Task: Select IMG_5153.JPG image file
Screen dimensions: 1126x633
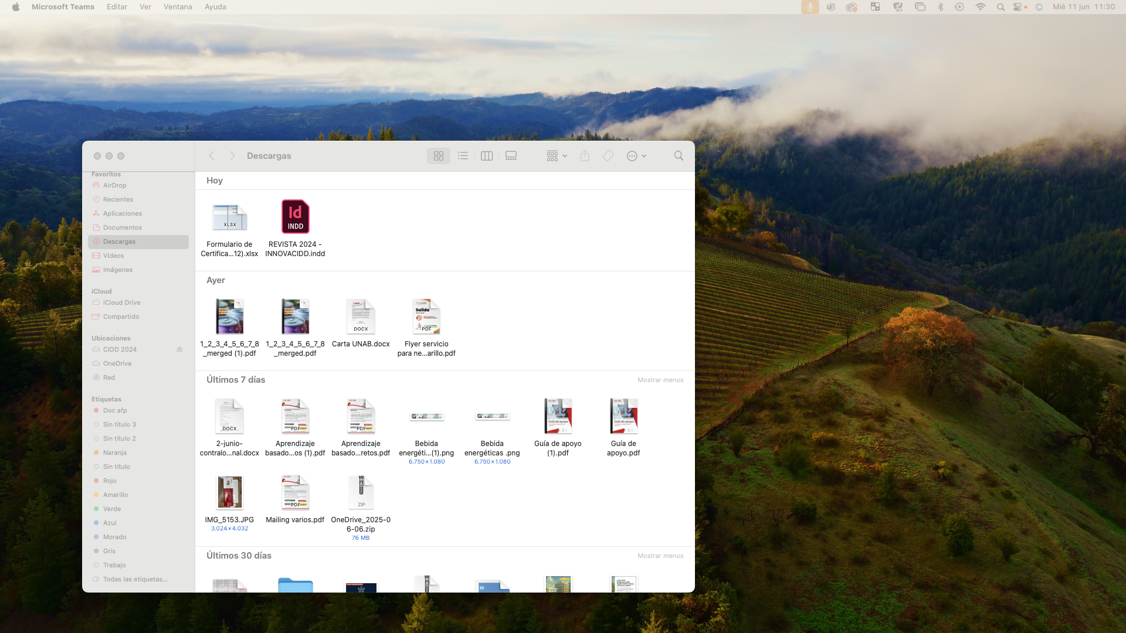Action: [x=229, y=503]
